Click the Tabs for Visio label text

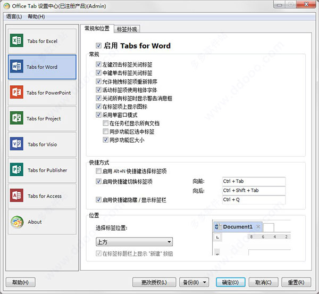43,144
